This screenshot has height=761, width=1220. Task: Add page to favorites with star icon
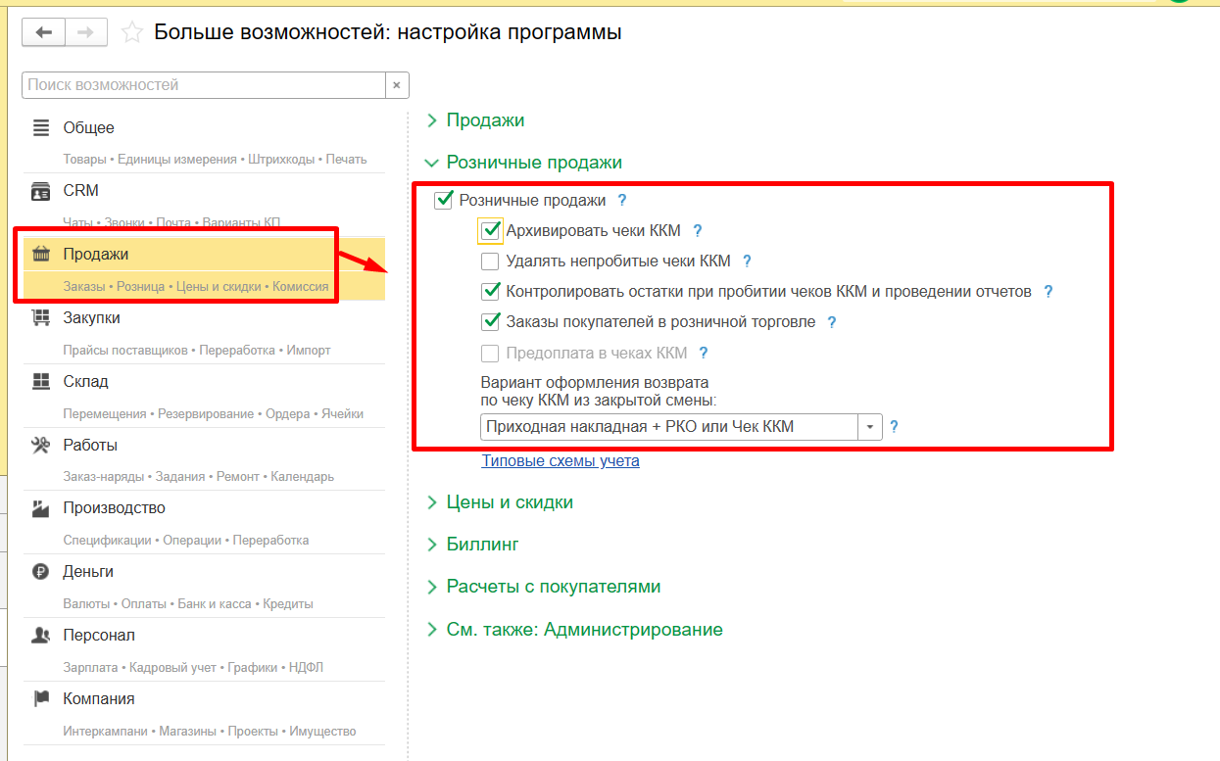(131, 32)
